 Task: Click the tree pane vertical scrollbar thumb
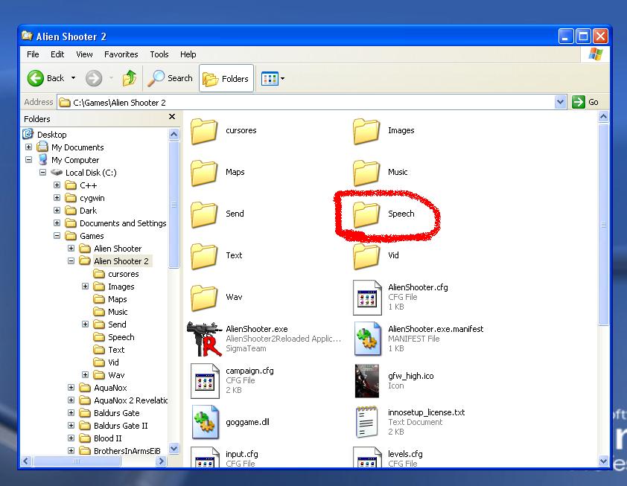(174, 205)
